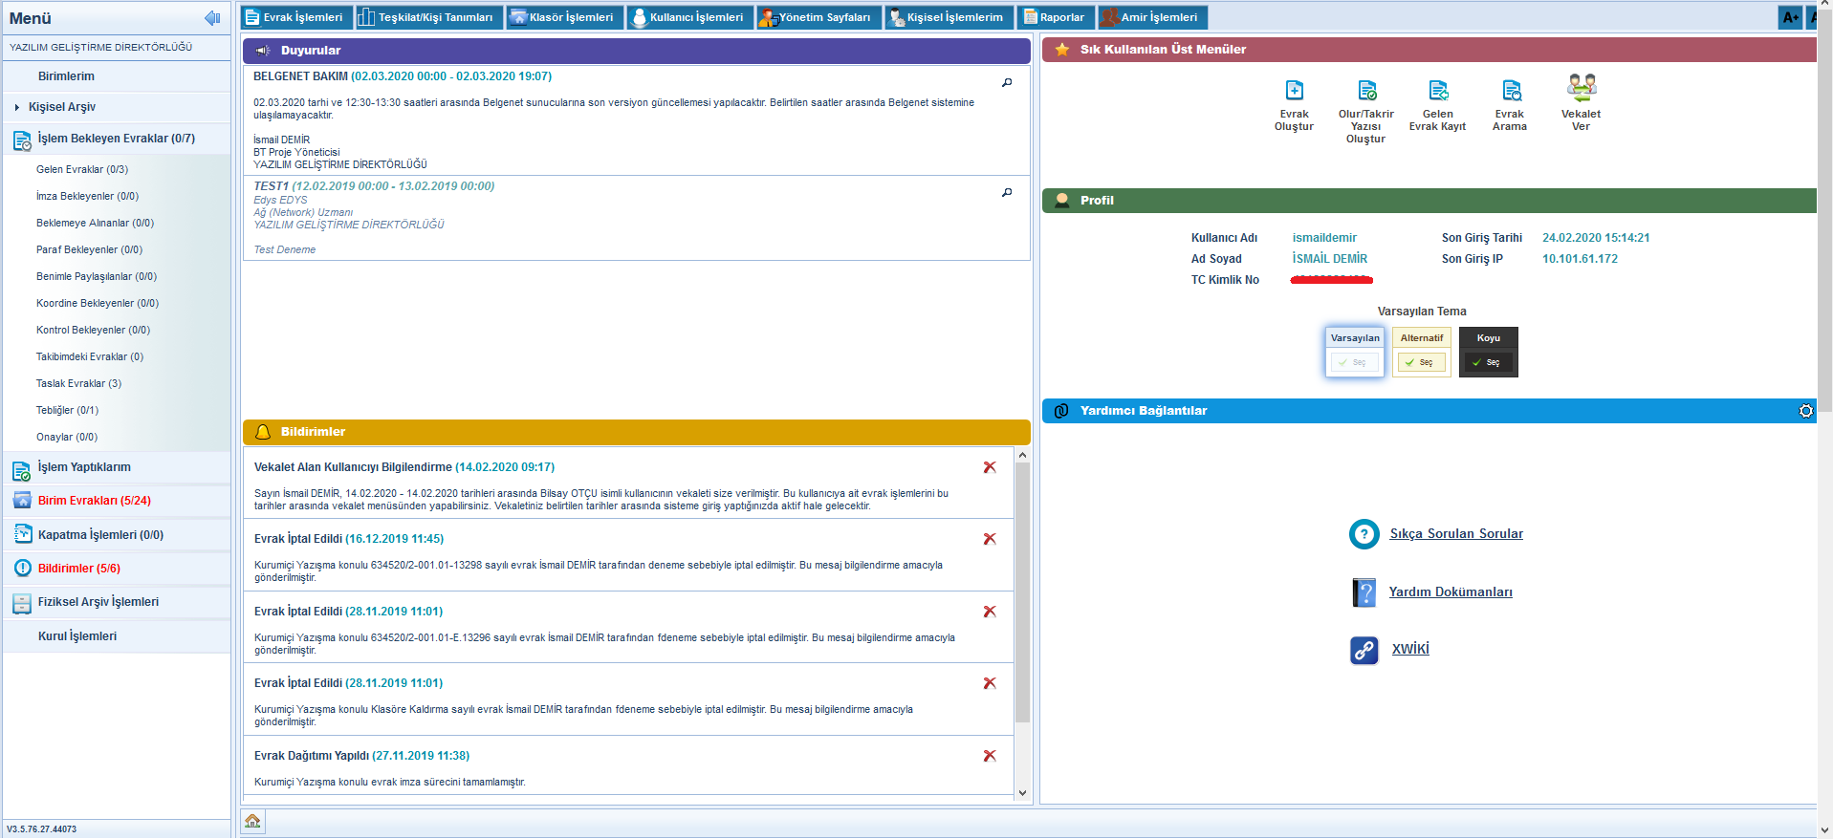Viewport: 1833px width, 839px height.
Task: Open the Raporlar menu
Action: pos(1054,17)
